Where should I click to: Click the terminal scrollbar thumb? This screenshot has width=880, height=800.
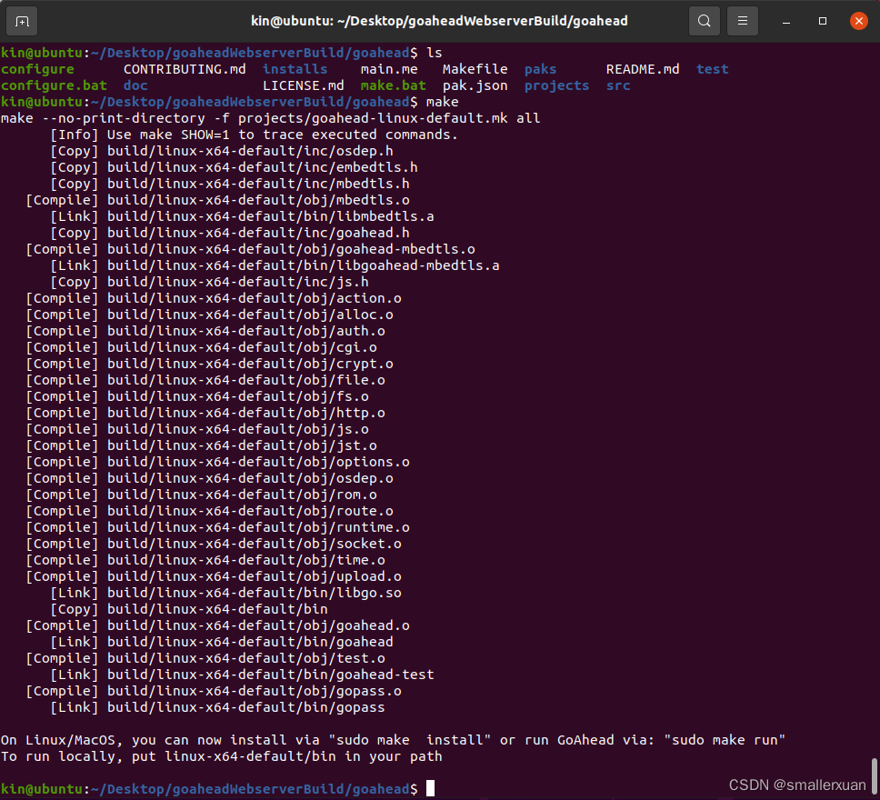tap(874, 777)
